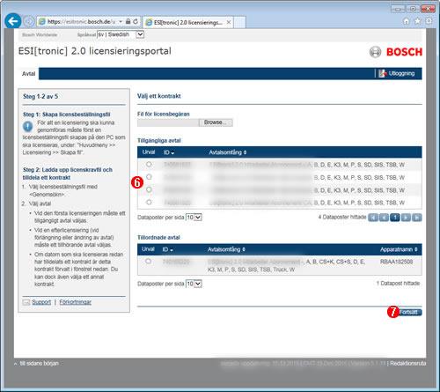Click the RBAA182508 device name cell
The width and height of the screenshot is (440, 392).
click(396, 262)
